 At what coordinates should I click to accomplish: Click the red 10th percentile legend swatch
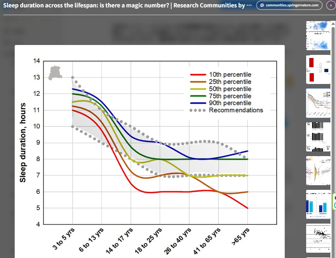pyautogui.click(x=198, y=75)
